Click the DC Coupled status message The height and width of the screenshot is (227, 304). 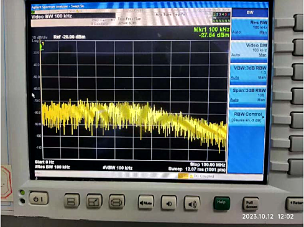click(x=202, y=176)
